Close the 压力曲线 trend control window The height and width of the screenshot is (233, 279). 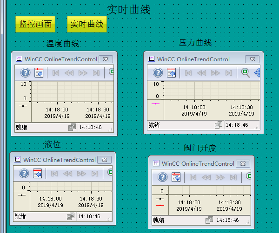(252, 59)
